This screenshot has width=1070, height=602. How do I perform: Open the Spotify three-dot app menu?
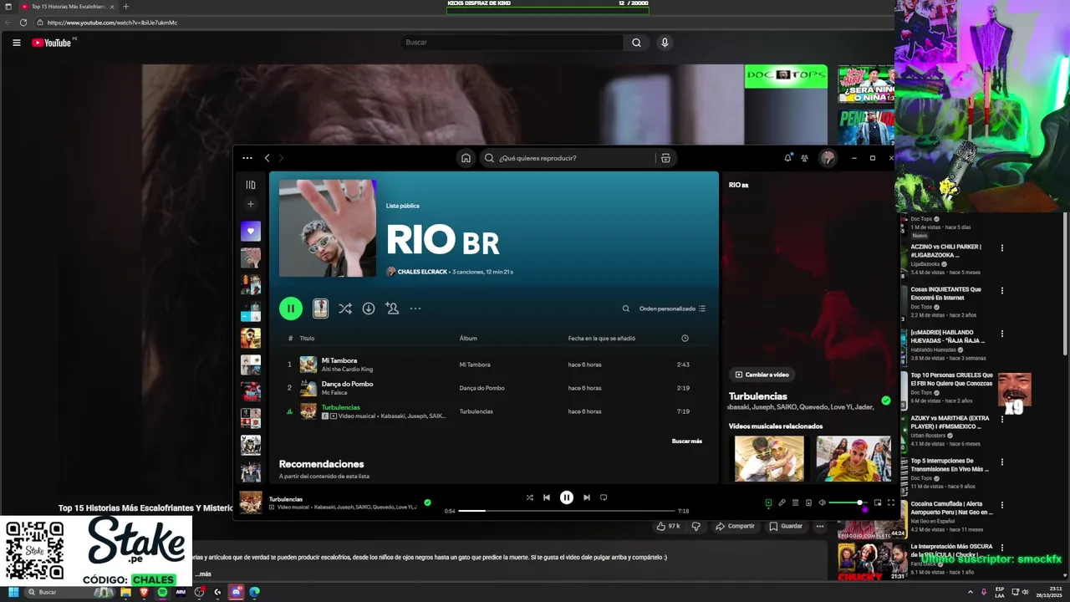[247, 158]
